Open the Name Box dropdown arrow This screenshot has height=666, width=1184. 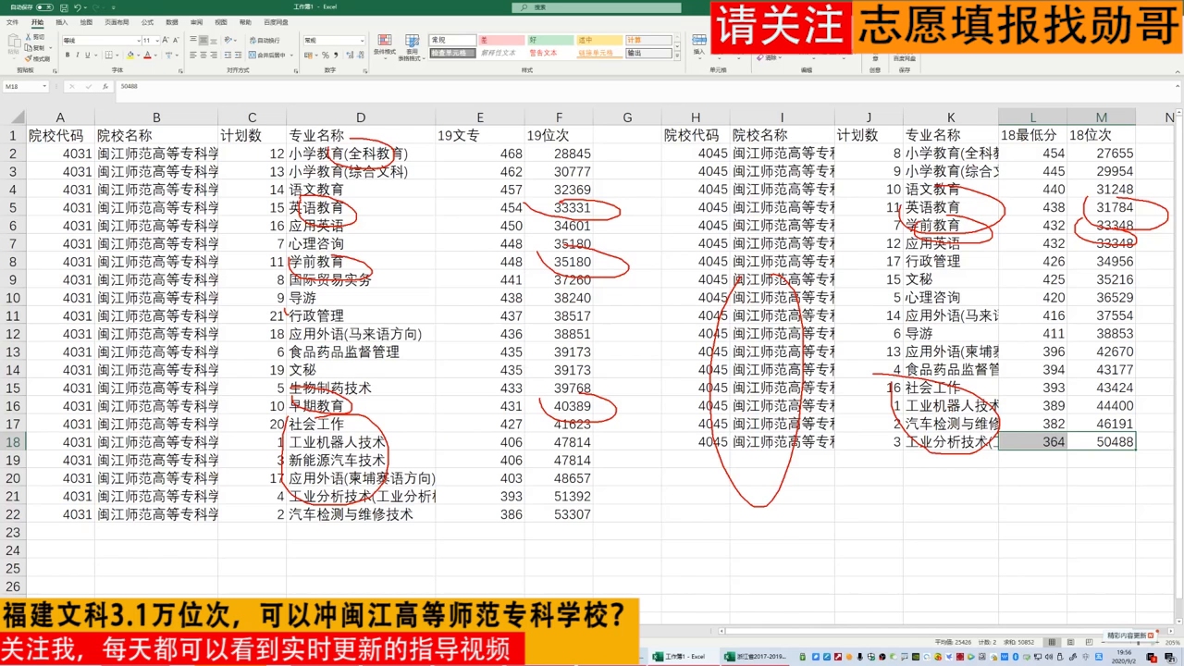[x=44, y=87]
